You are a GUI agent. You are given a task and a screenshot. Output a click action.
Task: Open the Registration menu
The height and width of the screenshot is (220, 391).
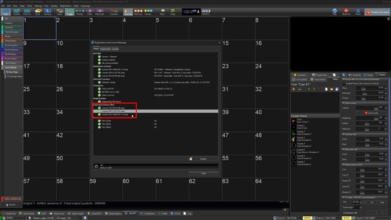65,5
